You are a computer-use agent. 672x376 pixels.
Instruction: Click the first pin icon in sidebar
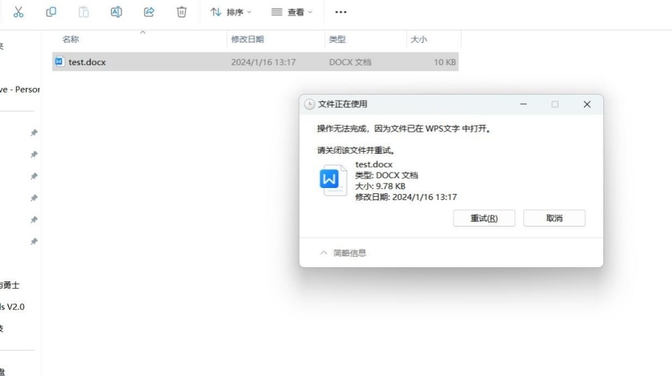(34, 133)
